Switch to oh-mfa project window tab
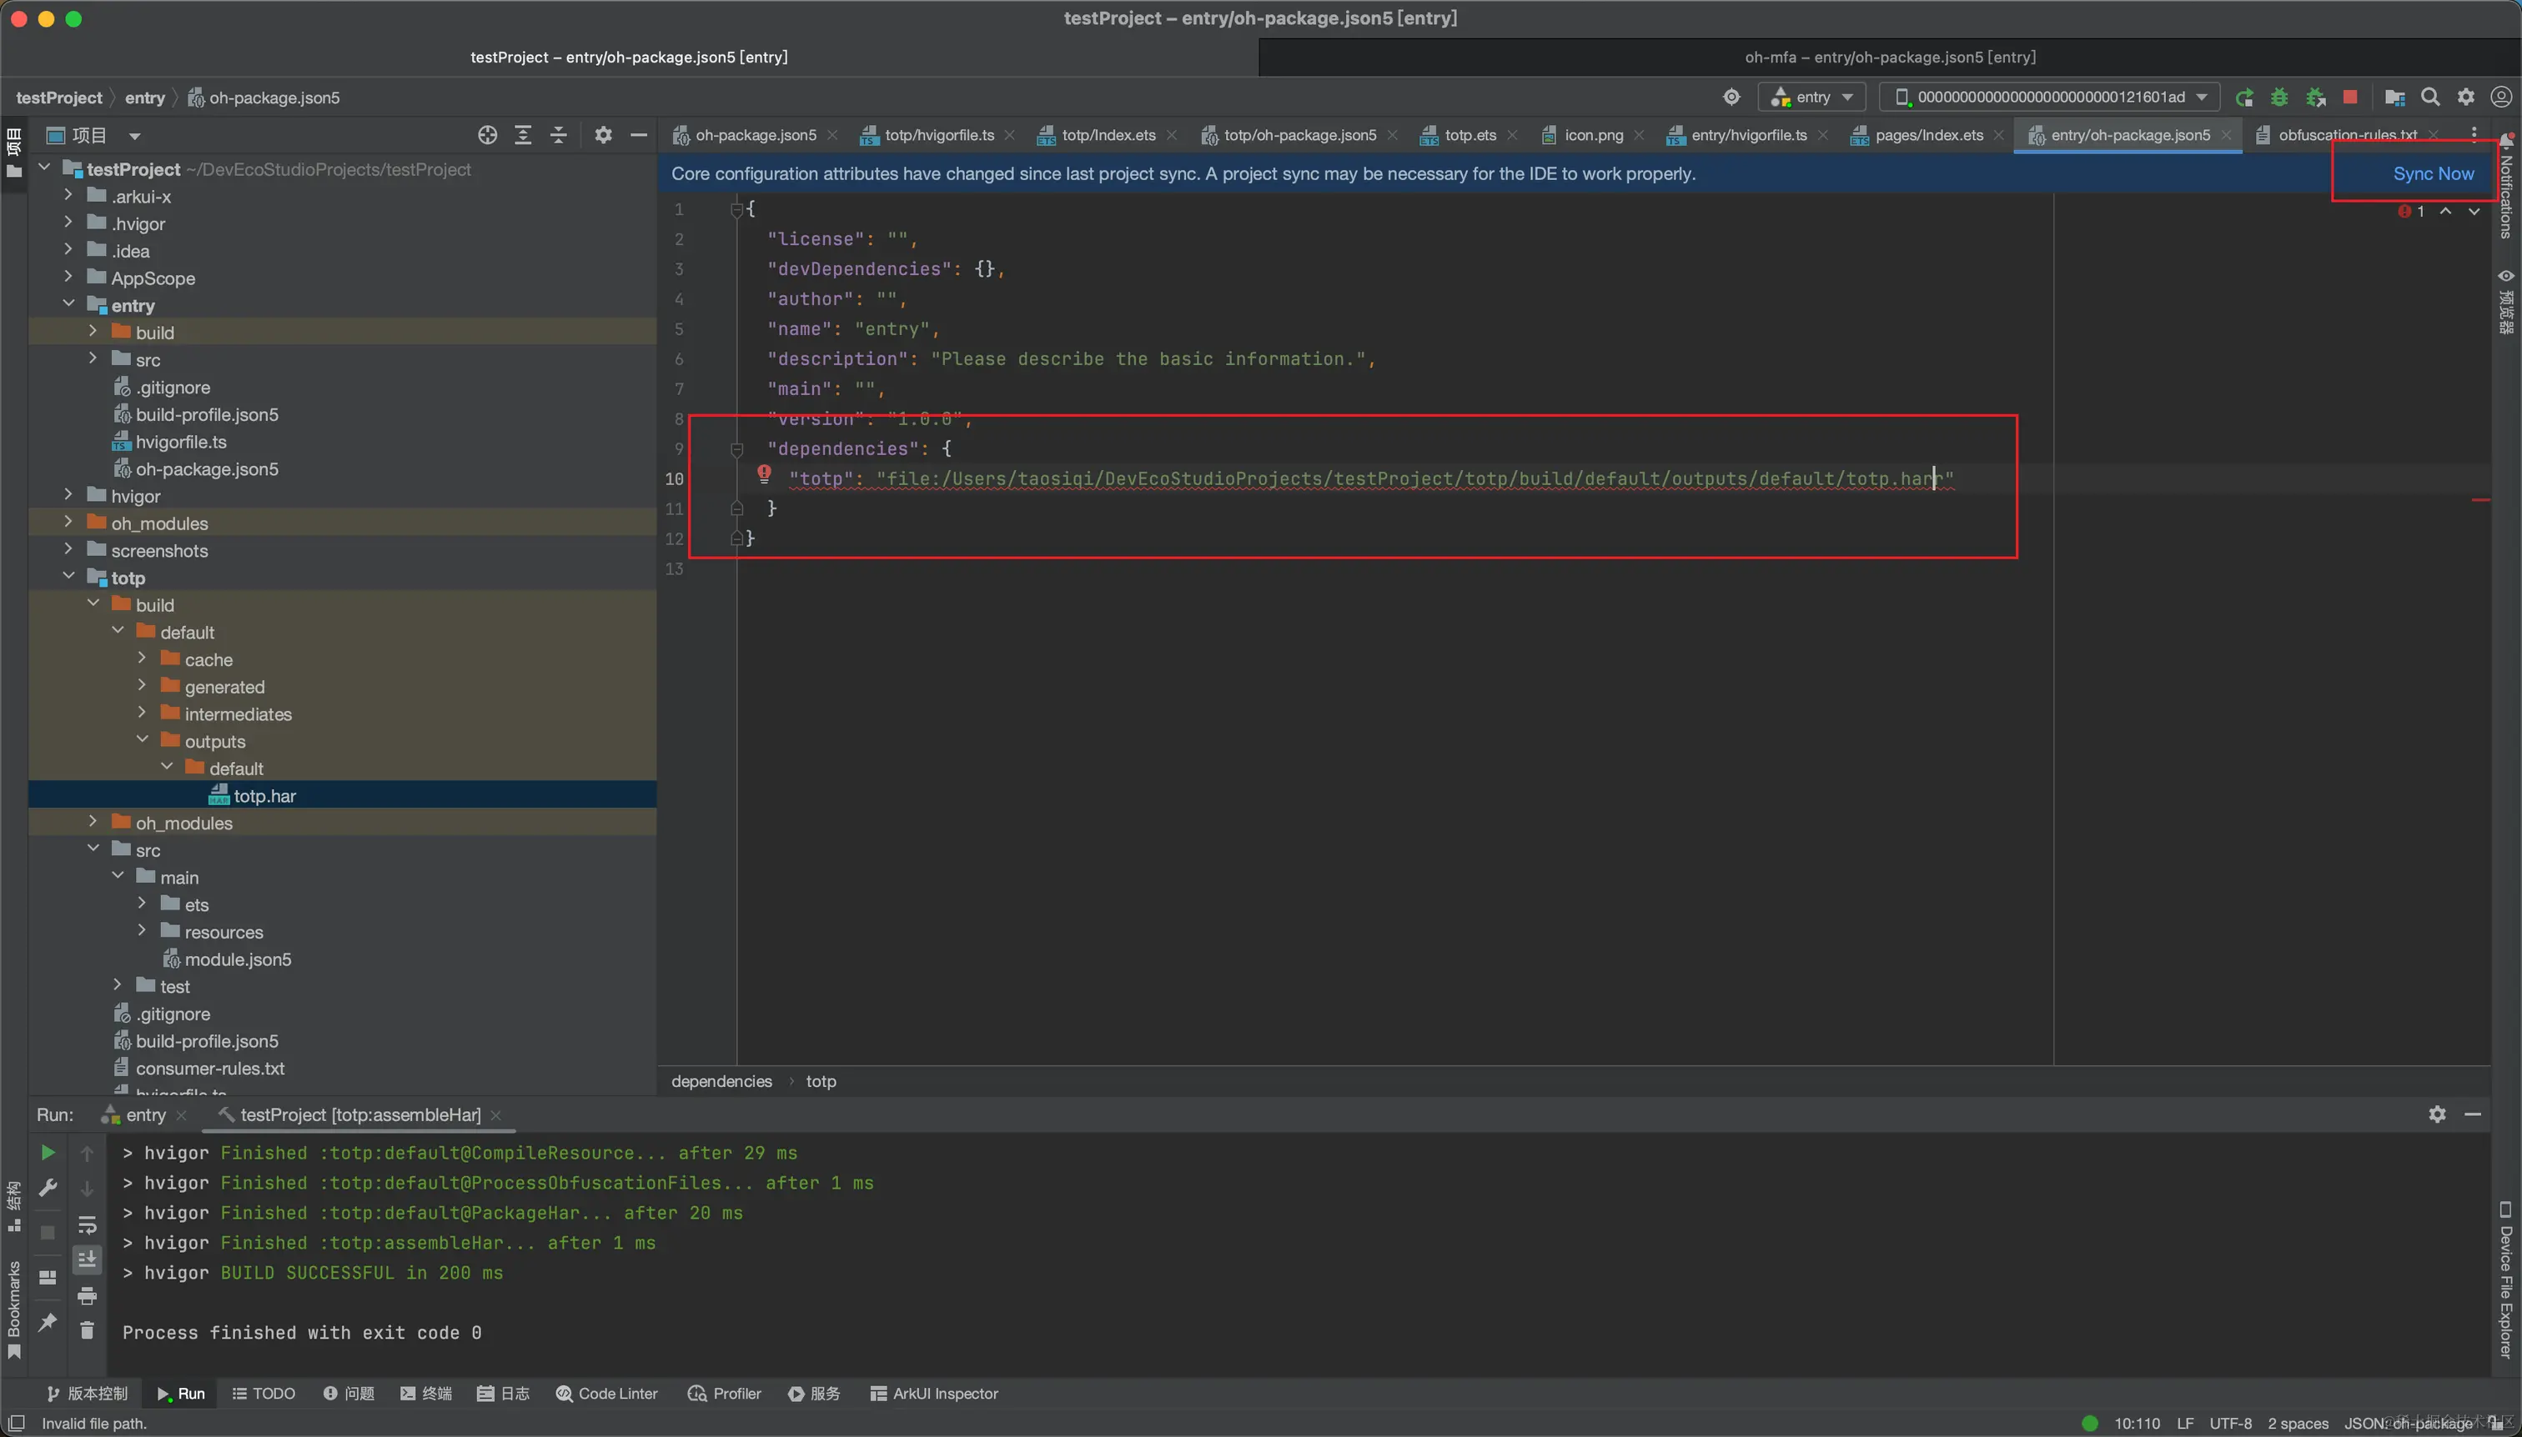This screenshot has width=2522, height=1437. tap(1890, 58)
